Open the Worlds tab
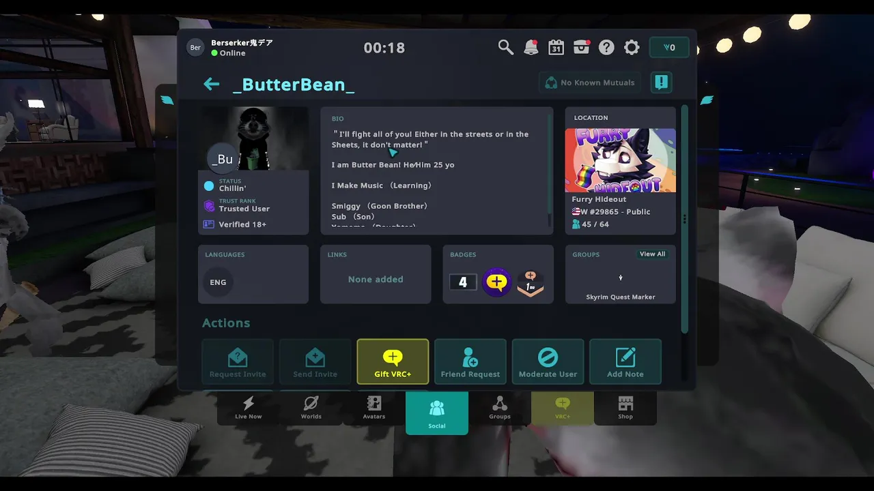The width and height of the screenshot is (874, 491). [311, 408]
